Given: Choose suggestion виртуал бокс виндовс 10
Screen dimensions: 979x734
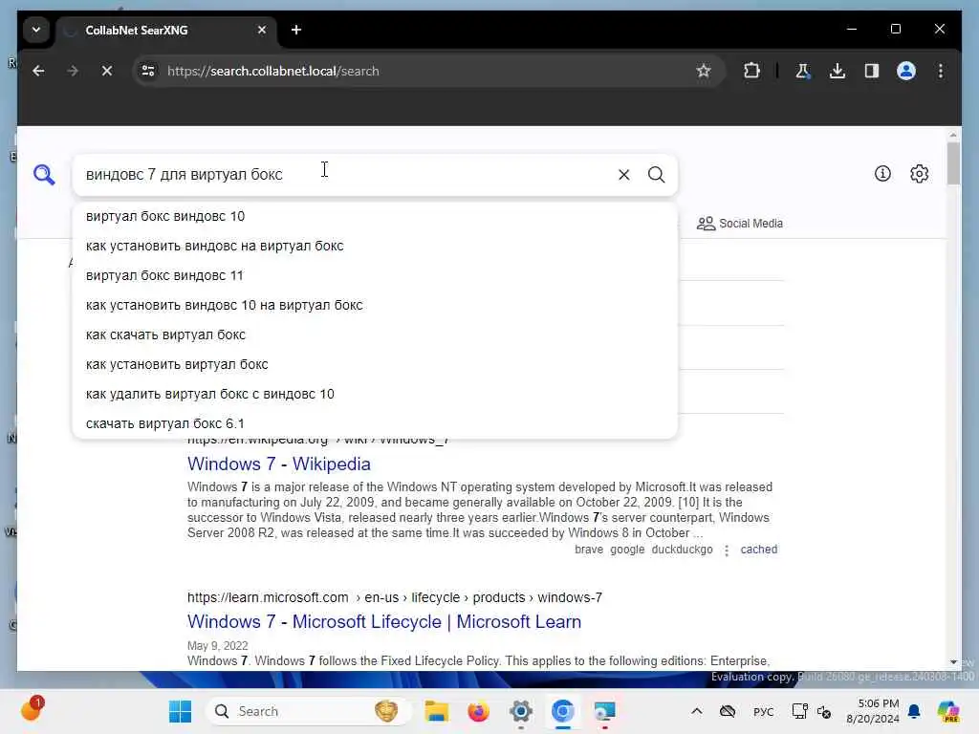Looking at the screenshot, I should (x=375, y=217).
